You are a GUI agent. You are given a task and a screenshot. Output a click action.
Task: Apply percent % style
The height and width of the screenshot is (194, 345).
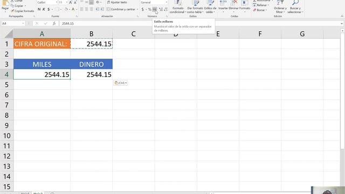click(x=150, y=9)
